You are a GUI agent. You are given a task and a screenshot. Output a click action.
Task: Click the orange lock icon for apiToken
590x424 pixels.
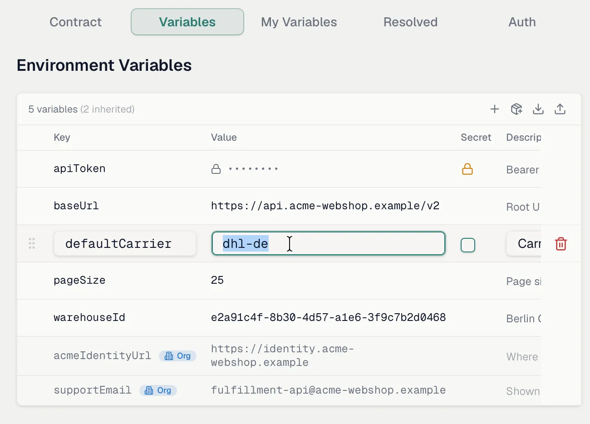pyautogui.click(x=467, y=169)
